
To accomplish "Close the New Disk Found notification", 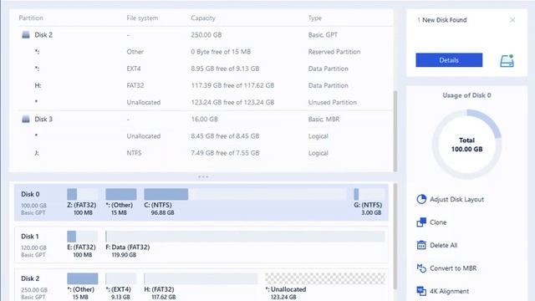I will click(x=512, y=20).
